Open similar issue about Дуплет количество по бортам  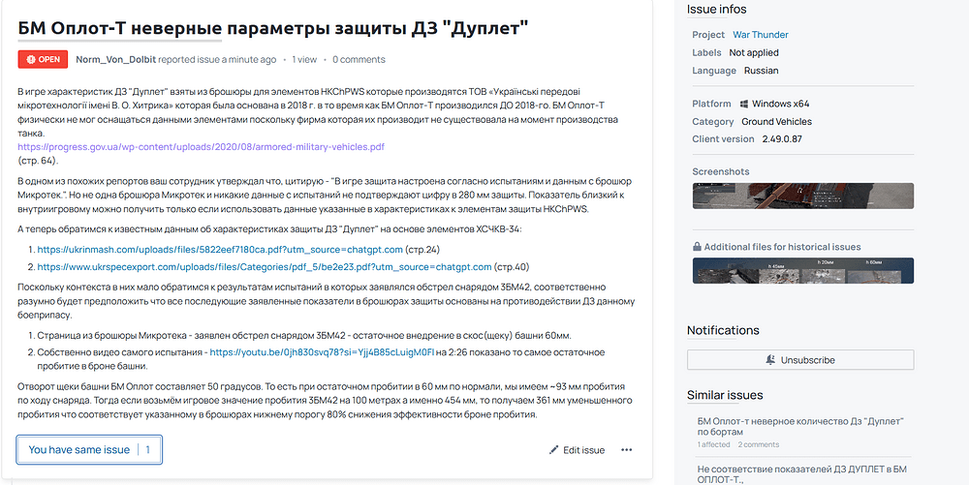pyautogui.click(x=801, y=426)
